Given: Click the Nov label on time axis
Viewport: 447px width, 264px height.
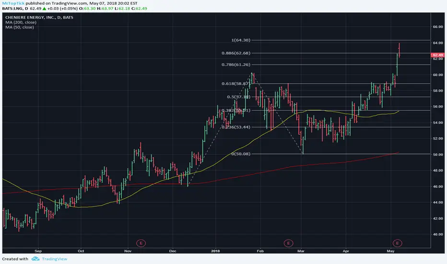Looking at the screenshot, I should pos(128,251).
